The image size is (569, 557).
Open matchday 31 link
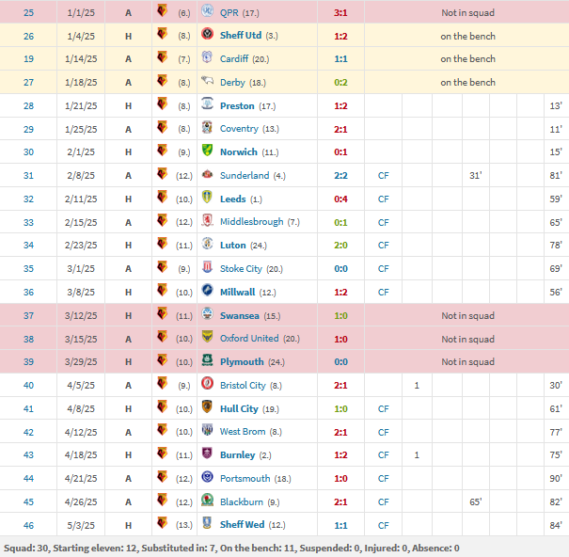click(x=28, y=176)
